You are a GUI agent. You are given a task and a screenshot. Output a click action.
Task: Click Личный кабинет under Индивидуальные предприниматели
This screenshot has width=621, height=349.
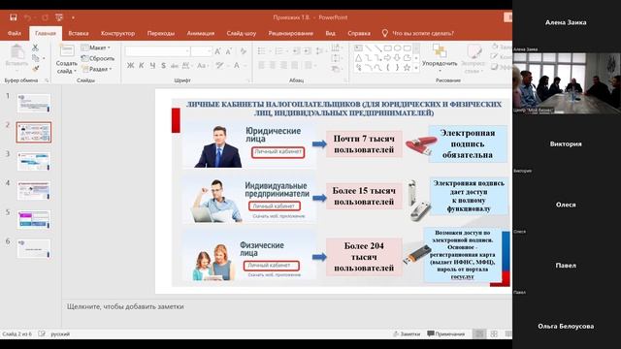tap(274, 206)
